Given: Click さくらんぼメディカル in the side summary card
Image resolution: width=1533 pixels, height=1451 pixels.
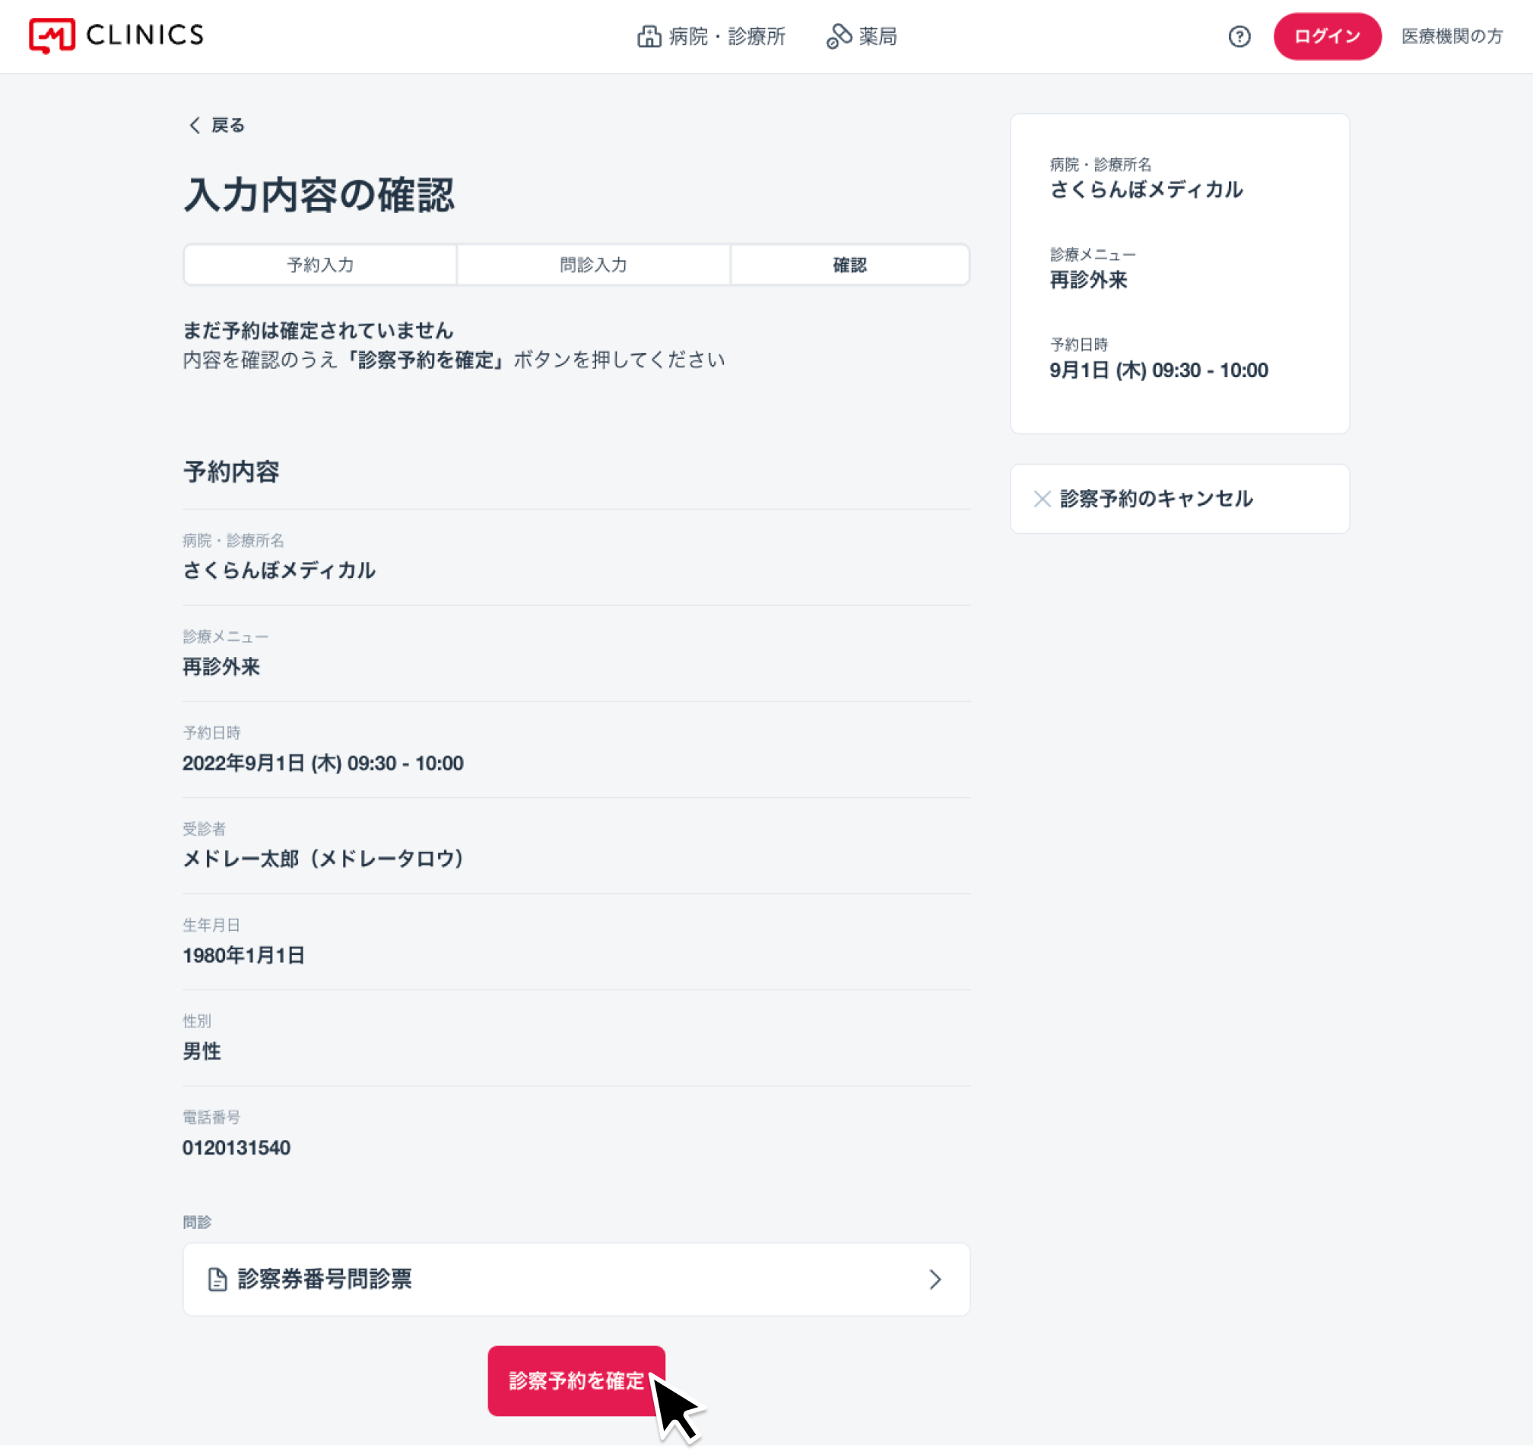Looking at the screenshot, I should pyautogui.click(x=1146, y=189).
